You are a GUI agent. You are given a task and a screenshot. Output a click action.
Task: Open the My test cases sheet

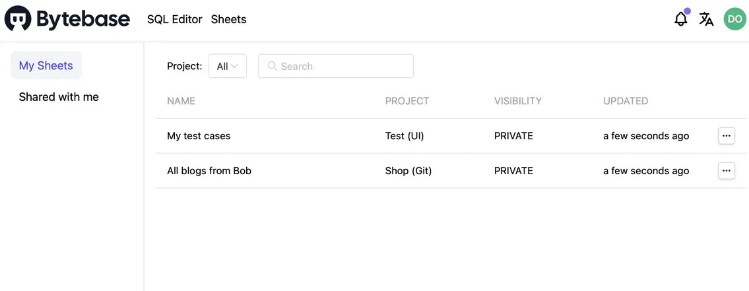click(199, 136)
